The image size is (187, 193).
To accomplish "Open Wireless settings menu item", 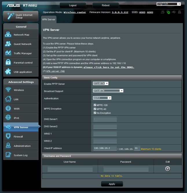I will tap(21, 90).
